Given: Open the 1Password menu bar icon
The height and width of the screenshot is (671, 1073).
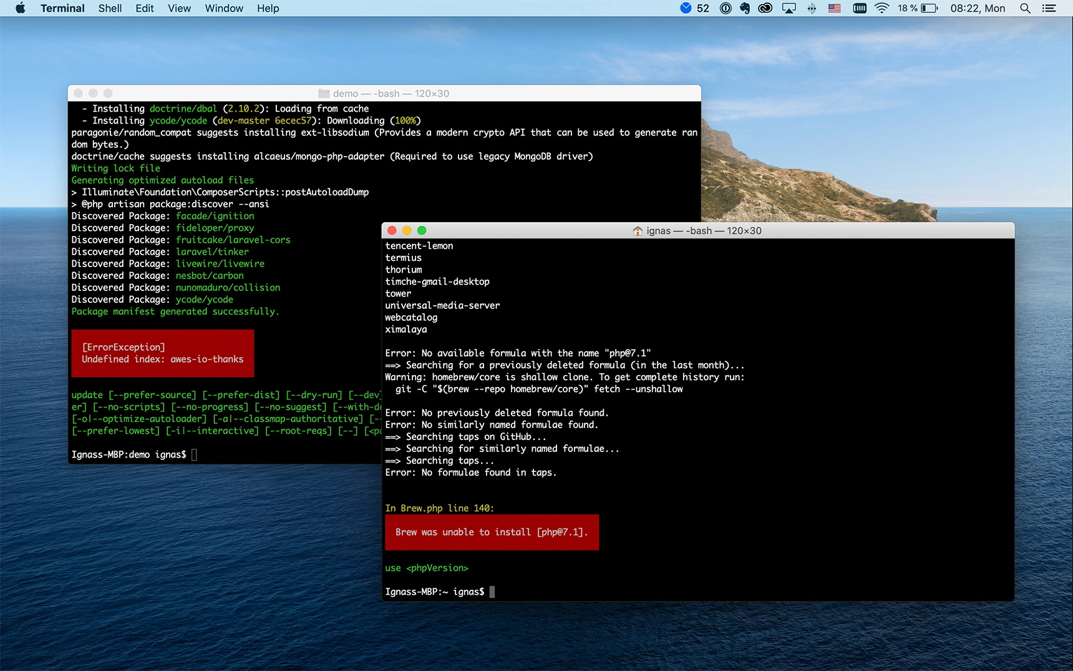Looking at the screenshot, I should pos(726,8).
